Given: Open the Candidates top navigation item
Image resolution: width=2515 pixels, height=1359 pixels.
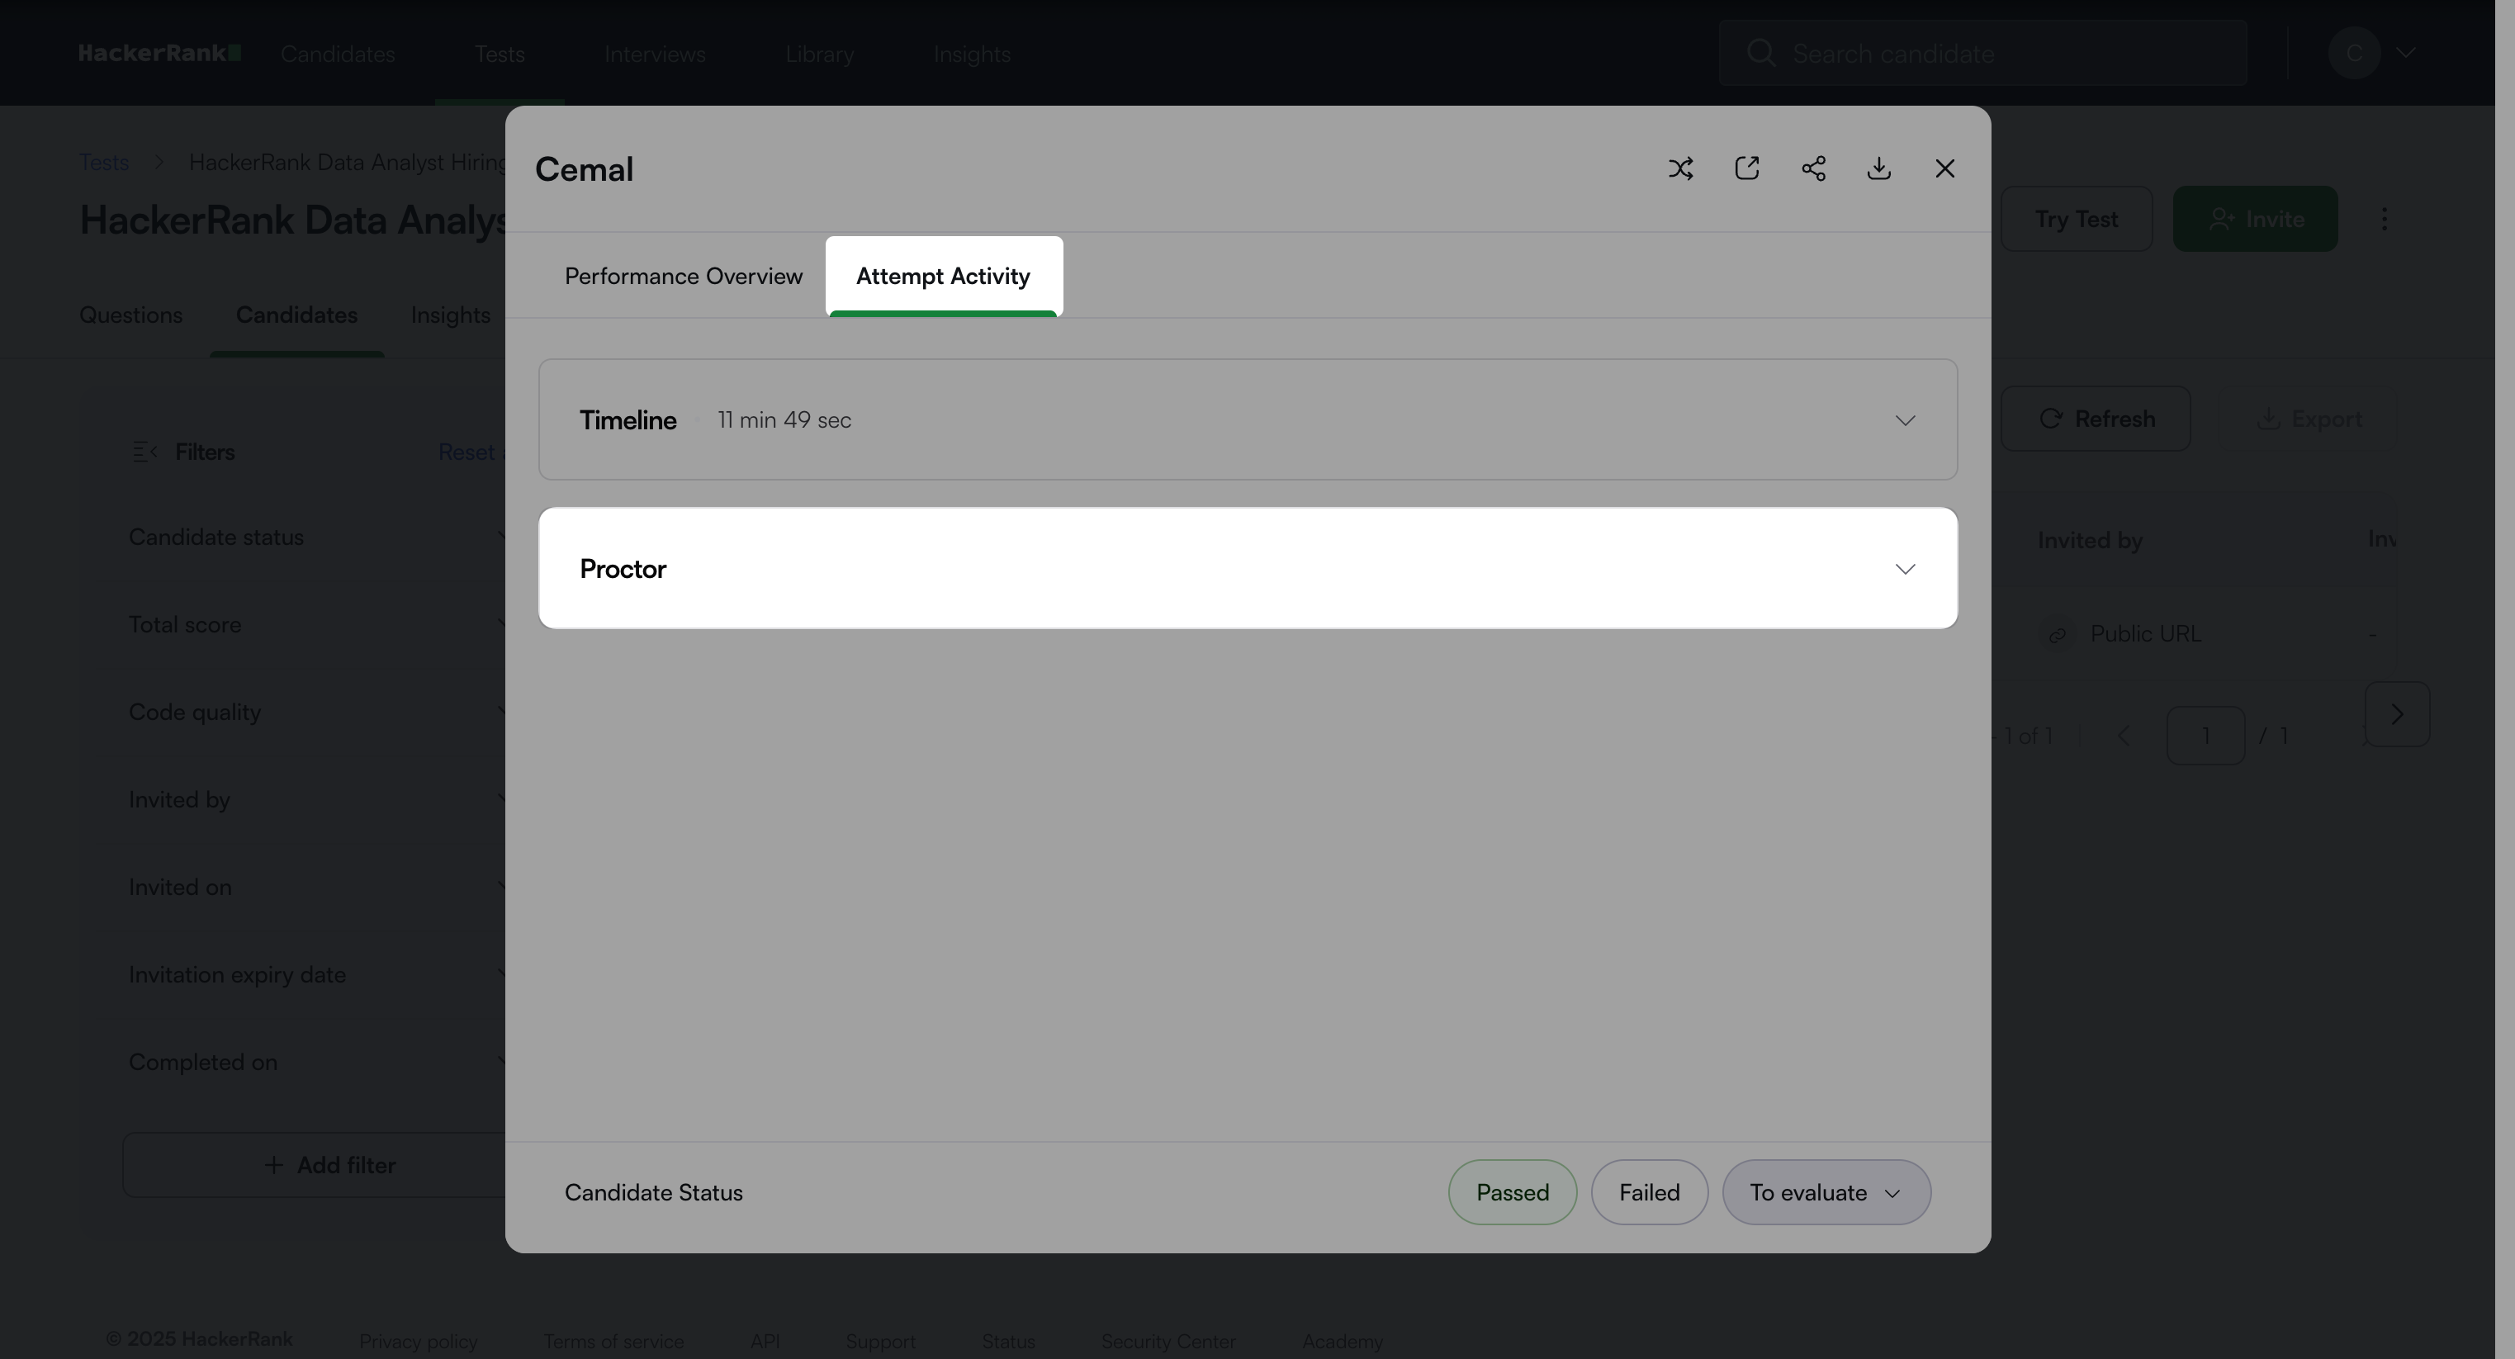Looking at the screenshot, I should coord(338,54).
